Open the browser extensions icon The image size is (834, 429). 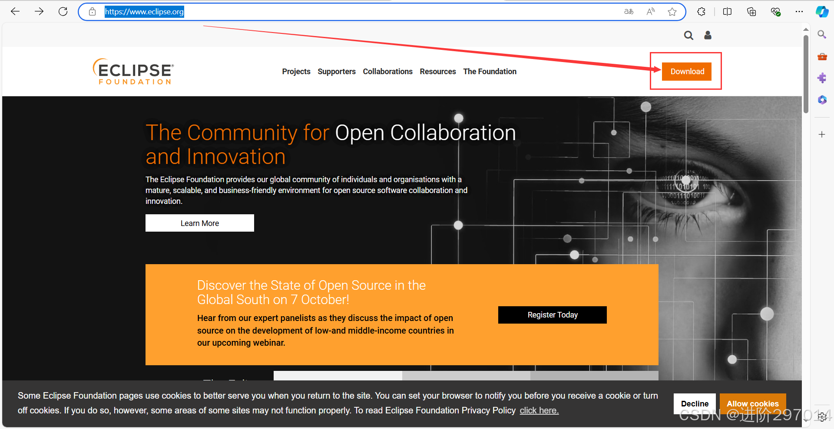tap(701, 12)
